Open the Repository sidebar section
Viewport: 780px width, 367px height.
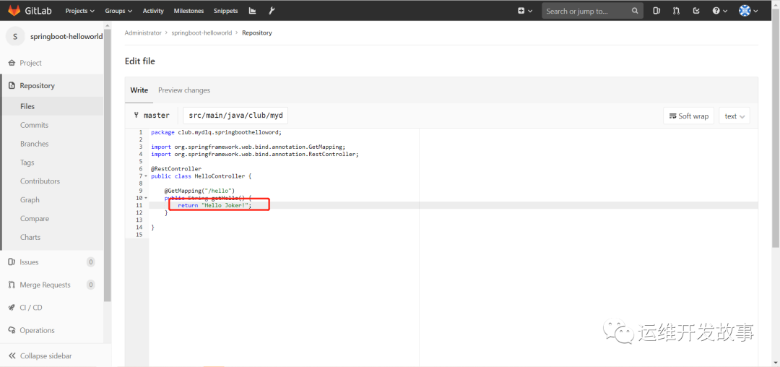coord(52,85)
